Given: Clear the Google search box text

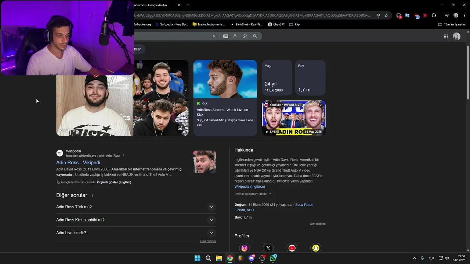Looking at the screenshot, I should pyautogui.click(x=214, y=36).
